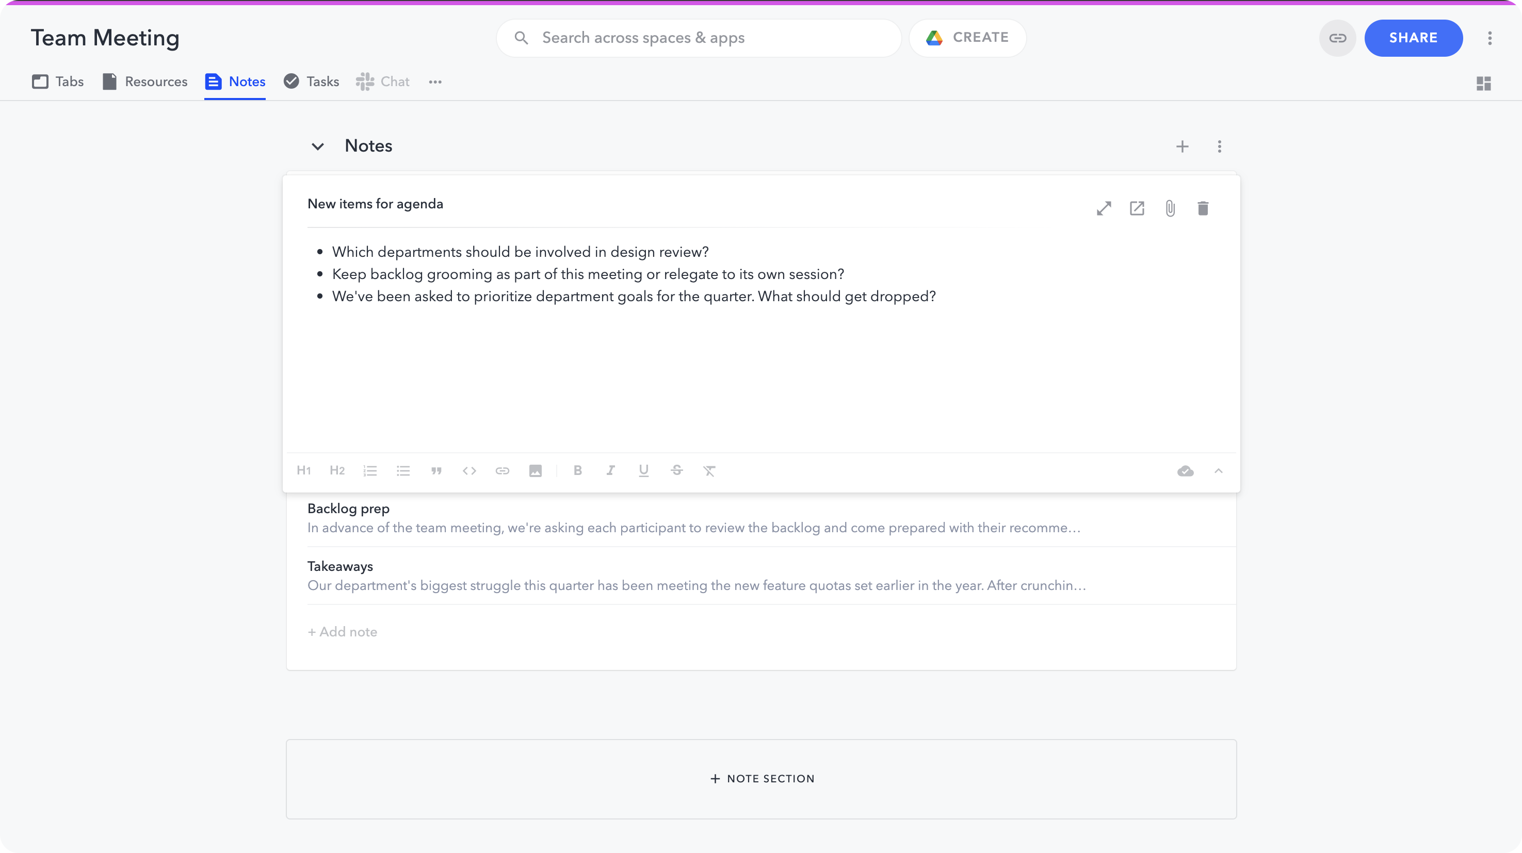The image size is (1522, 853).
Task: Switch to the Tasks tab
Action: (312, 81)
